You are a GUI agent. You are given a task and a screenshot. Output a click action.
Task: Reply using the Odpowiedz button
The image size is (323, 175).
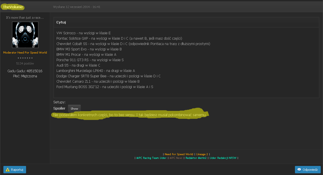(x=308, y=170)
